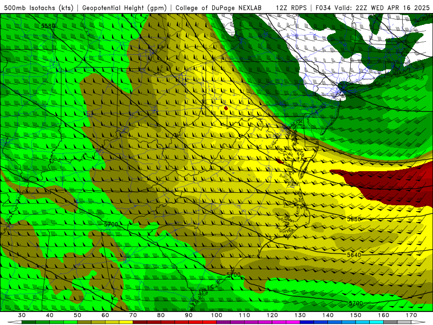
Task: Select the '12Z RDPS' model run text
Action: tap(291, 8)
